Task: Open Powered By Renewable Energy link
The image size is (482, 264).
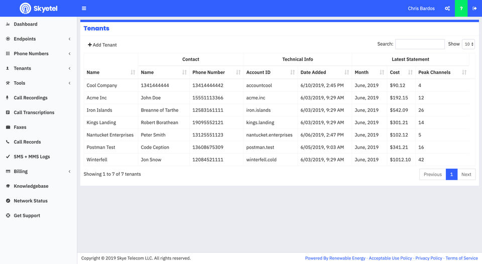Action: tap(335, 258)
